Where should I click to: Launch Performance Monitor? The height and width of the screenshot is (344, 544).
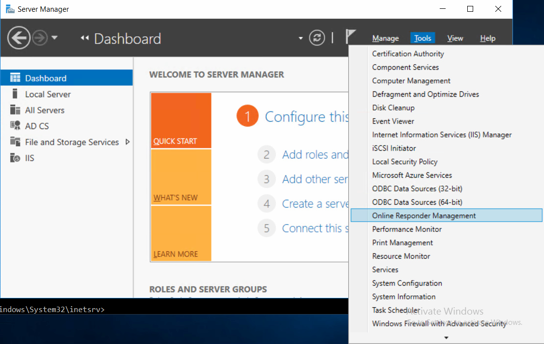click(x=407, y=229)
